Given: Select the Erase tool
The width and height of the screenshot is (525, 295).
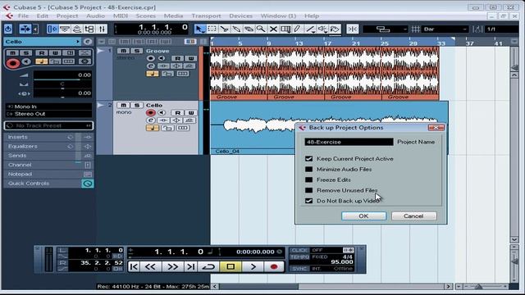Looking at the screenshot, I should coord(249,29).
